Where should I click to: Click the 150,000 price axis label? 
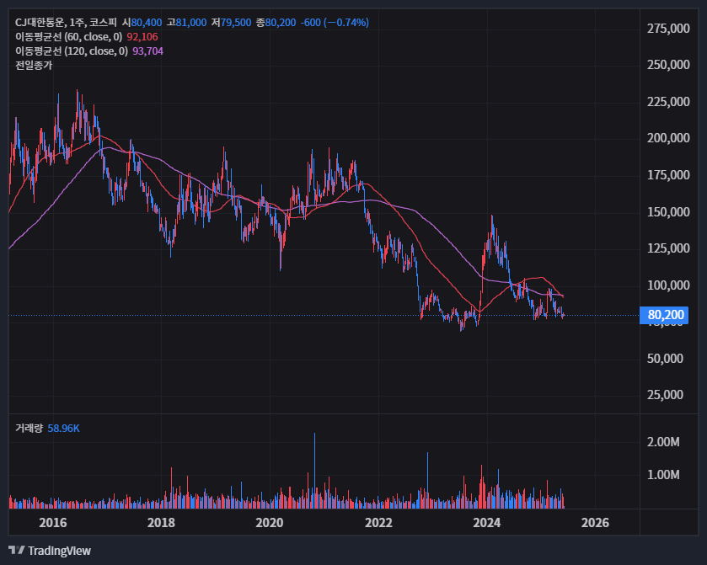(x=668, y=212)
